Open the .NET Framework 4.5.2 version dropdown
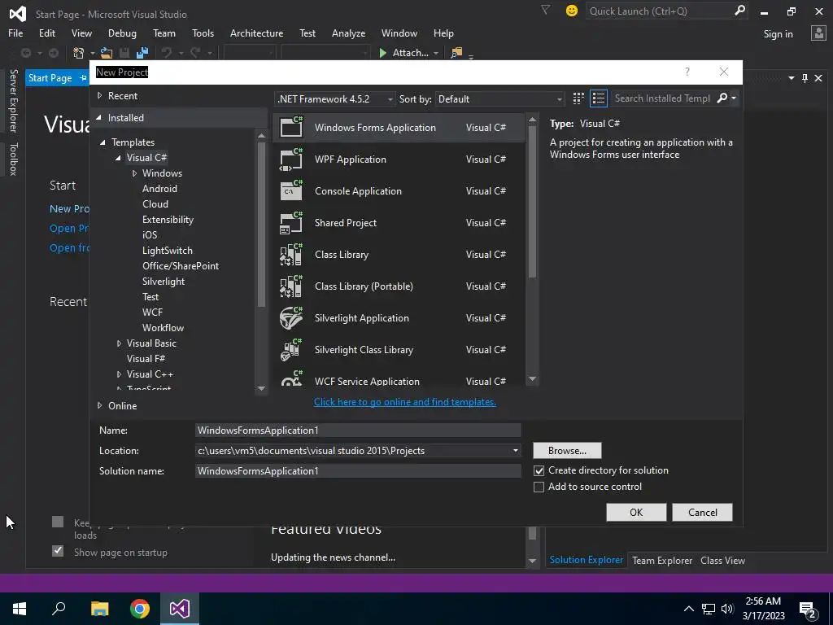Viewport: 833px width, 625px height. (x=335, y=98)
